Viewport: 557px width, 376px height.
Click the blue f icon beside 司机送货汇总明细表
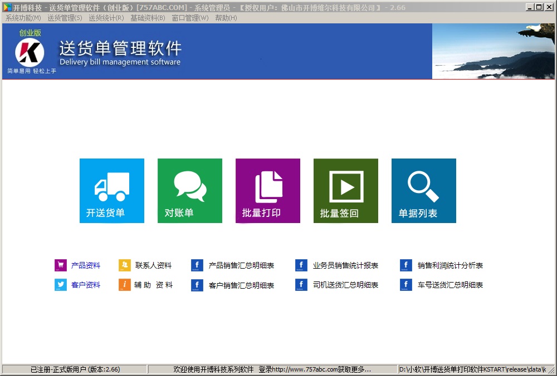tap(301, 285)
